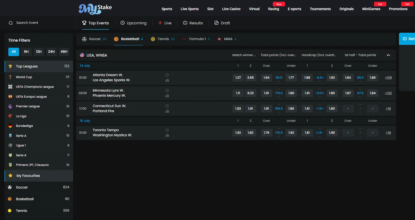This screenshot has height=220, width=415.
Task: Select the All time filter
Action: [14, 52]
